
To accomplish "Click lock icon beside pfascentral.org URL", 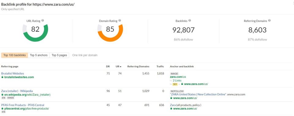I will [x=2, y=109].
